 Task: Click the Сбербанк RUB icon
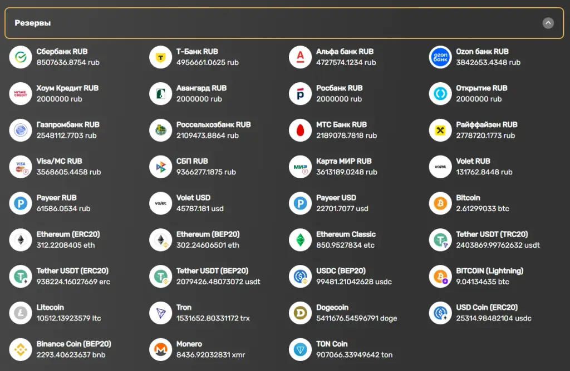coord(21,57)
